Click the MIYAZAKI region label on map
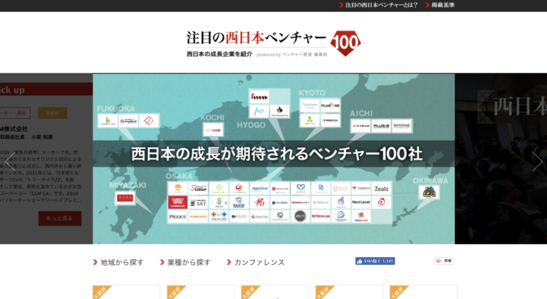 [x=127, y=185]
